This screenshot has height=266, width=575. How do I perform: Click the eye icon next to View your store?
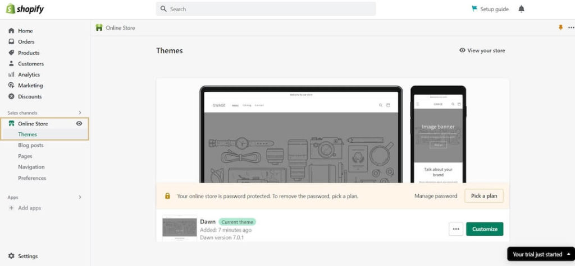463,50
